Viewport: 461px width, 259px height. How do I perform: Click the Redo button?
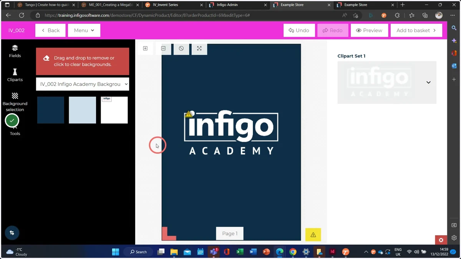[x=333, y=30]
